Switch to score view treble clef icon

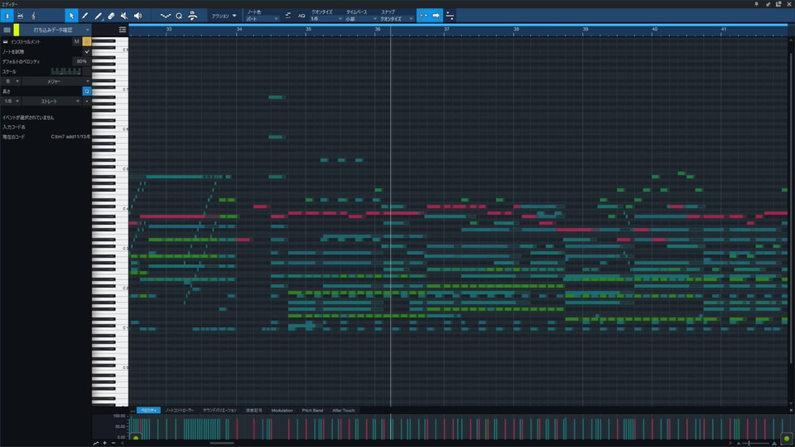(33, 16)
